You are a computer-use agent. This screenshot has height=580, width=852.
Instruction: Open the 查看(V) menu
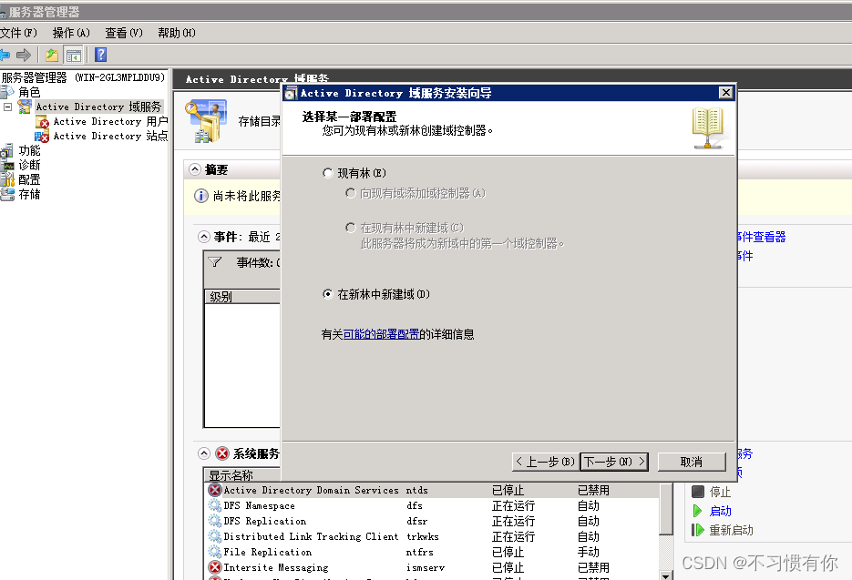[x=124, y=33]
